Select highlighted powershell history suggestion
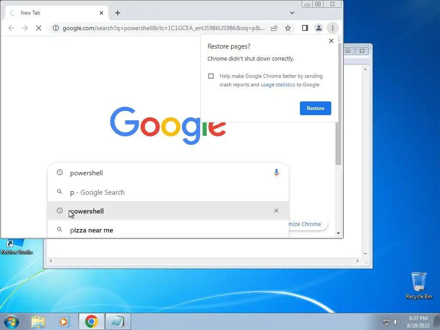The height and width of the screenshot is (330, 440). click(x=168, y=211)
